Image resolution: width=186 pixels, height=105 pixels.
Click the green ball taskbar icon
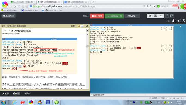pyautogui.click(x=56, y=102)
